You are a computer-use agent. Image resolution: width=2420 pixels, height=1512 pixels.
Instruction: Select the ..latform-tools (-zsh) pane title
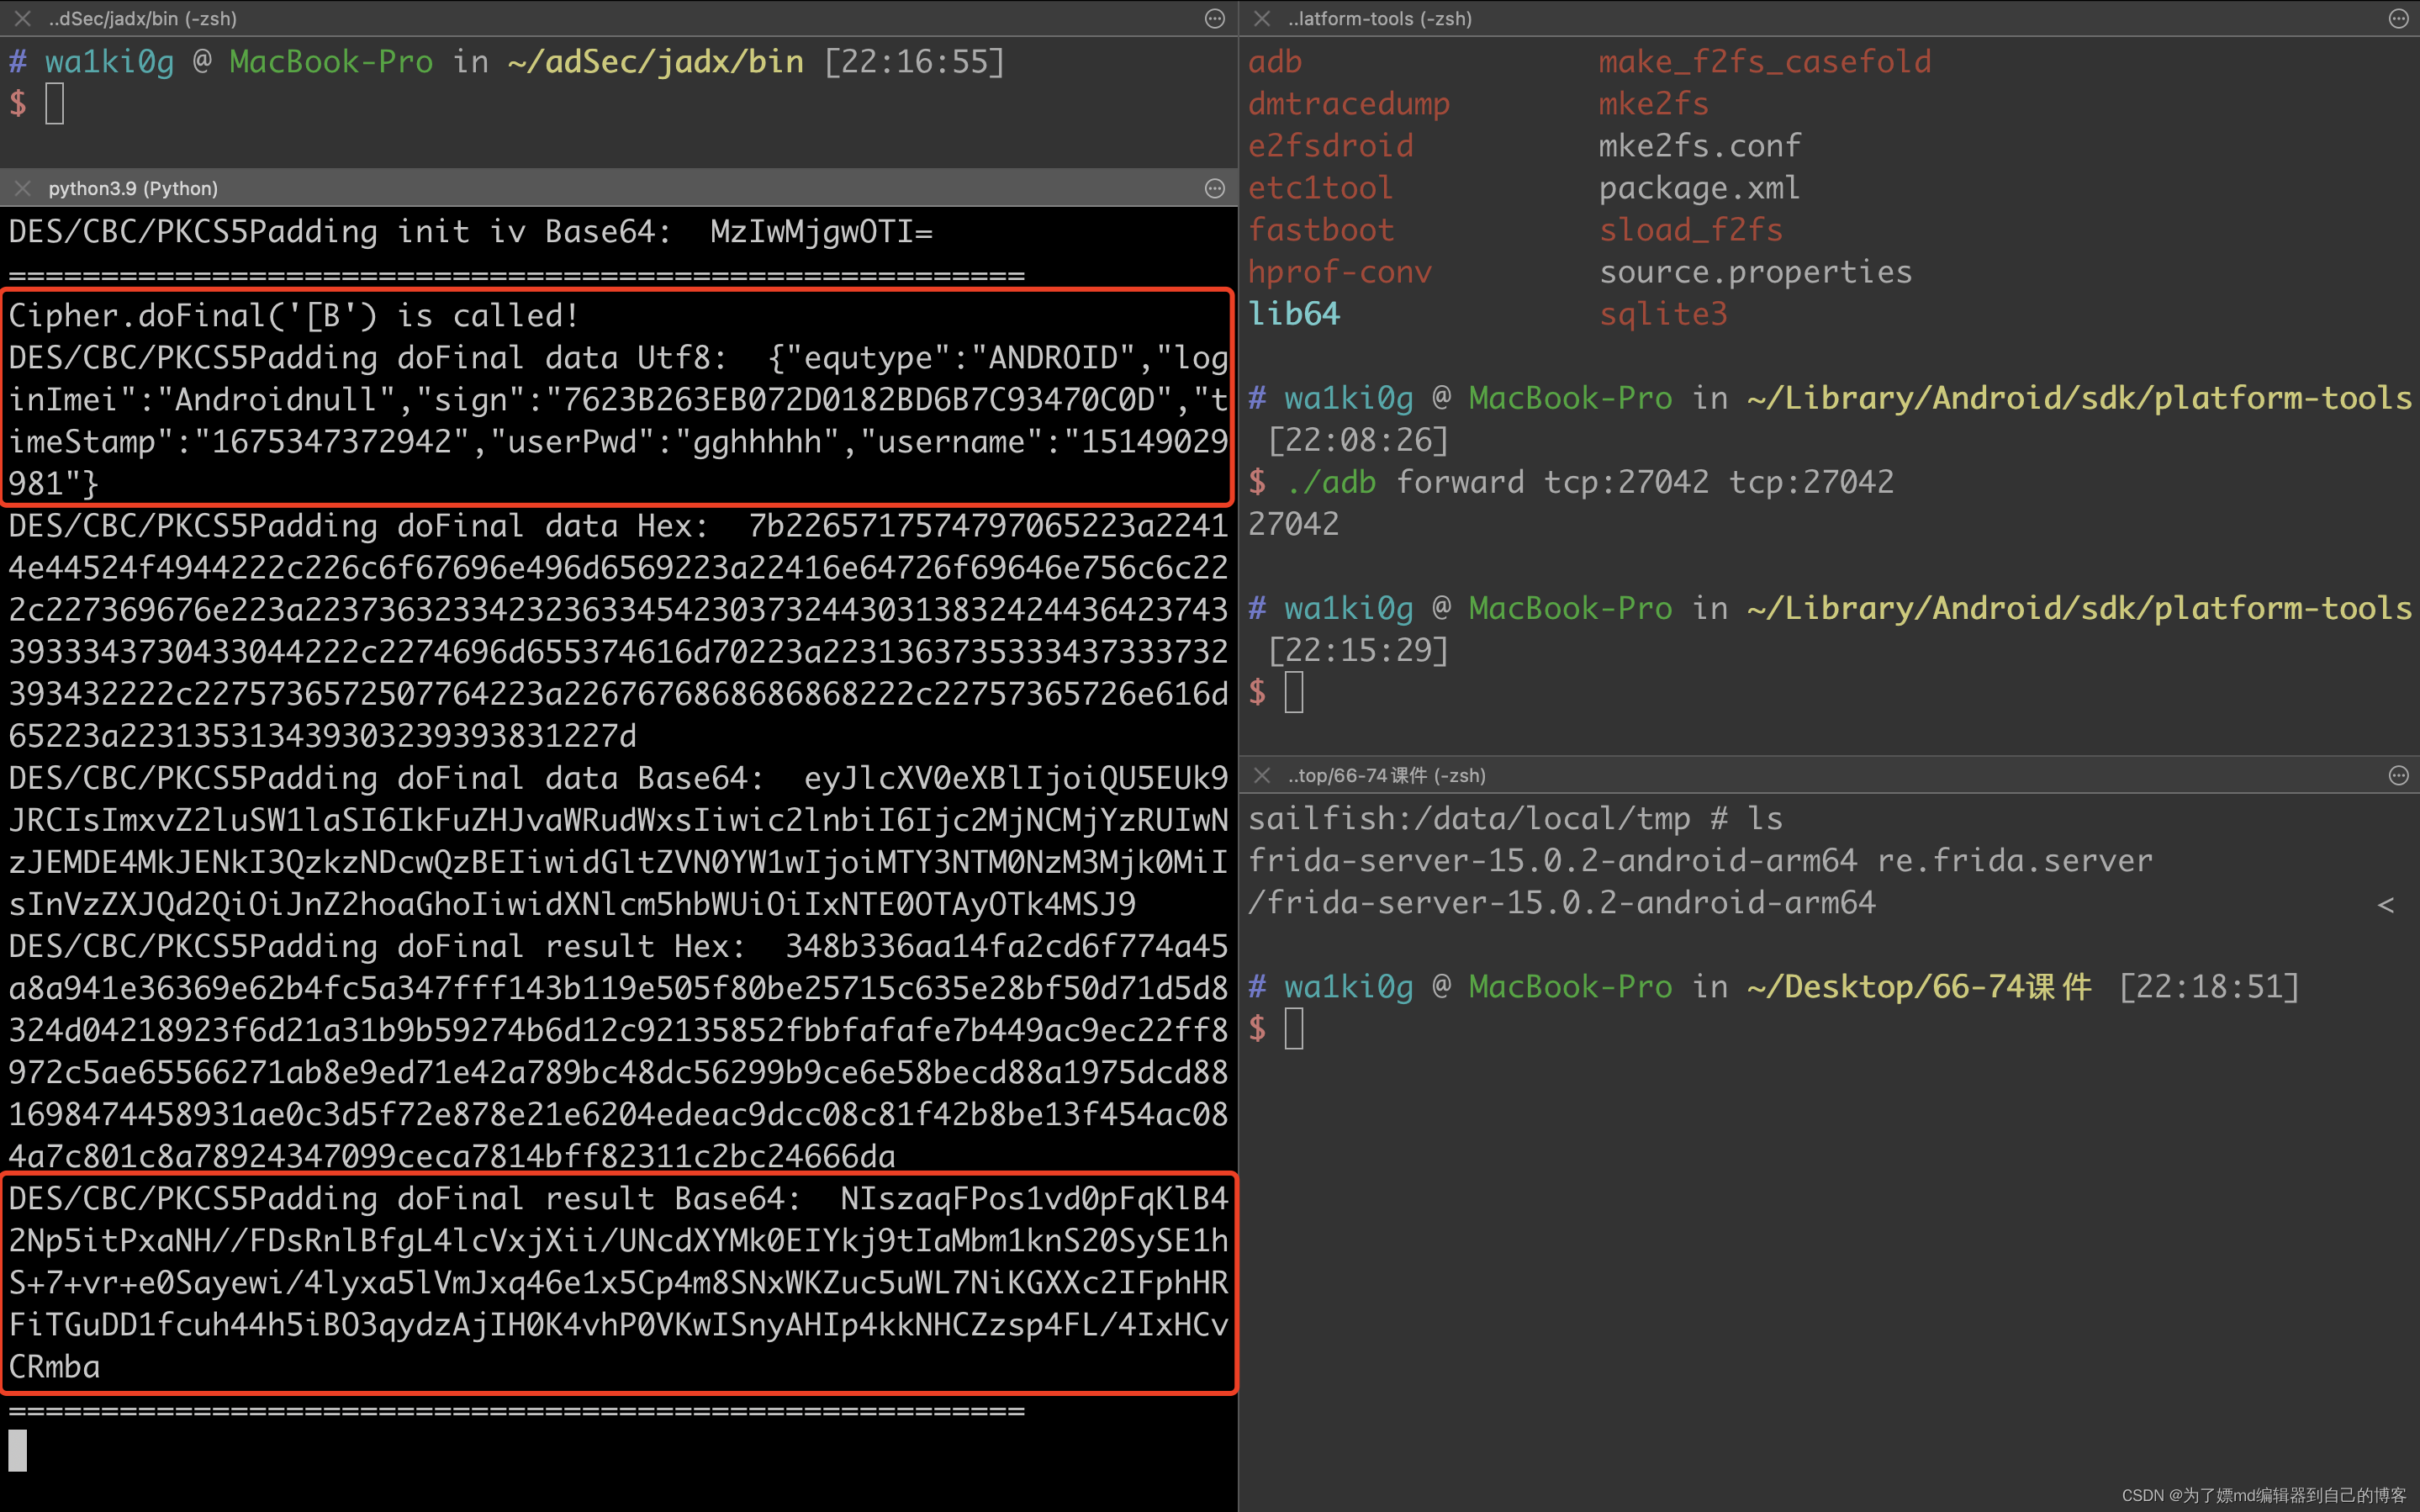point(1379,18)
